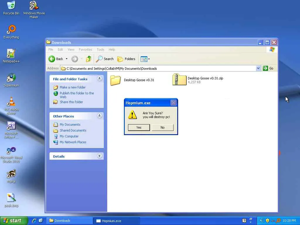The height and width of the screenshot is (225, 300).
Task: Go to My Computer link
Action: click(69, 136)
